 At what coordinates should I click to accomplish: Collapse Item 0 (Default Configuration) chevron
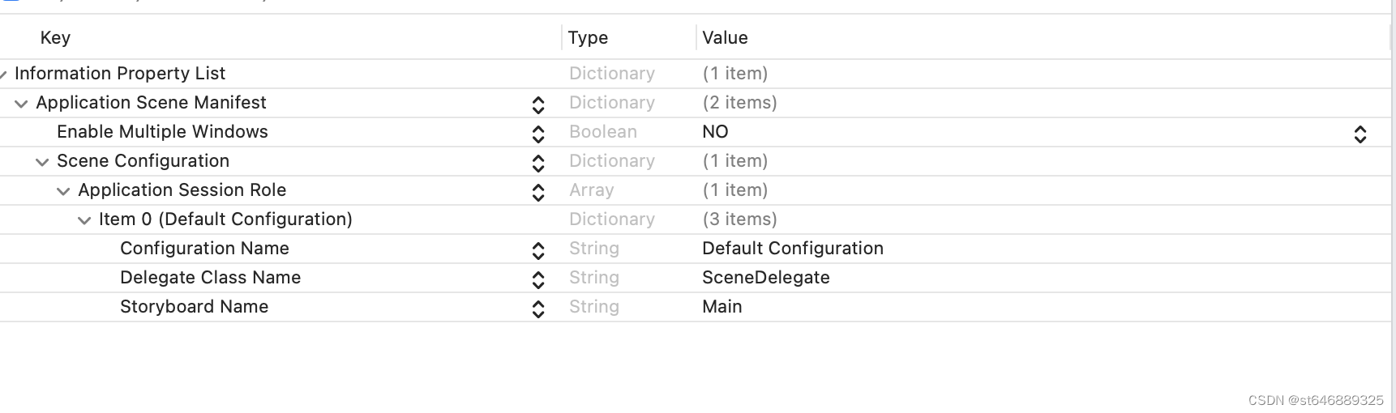(x=84, y=220)
